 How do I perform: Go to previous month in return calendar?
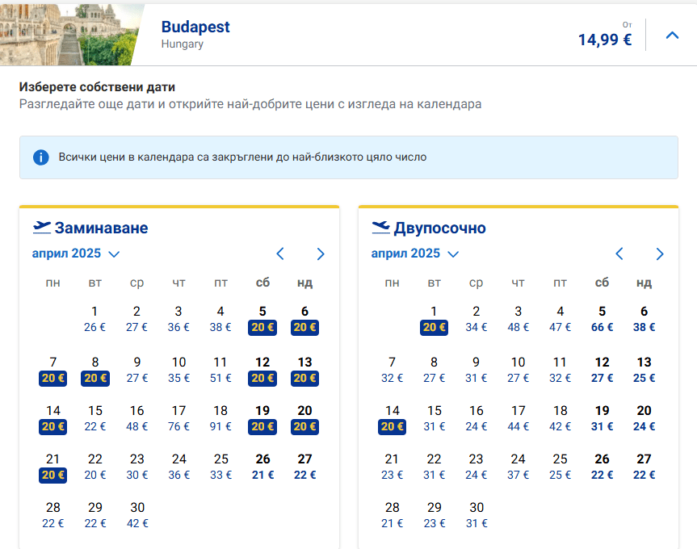click(619, 254)
